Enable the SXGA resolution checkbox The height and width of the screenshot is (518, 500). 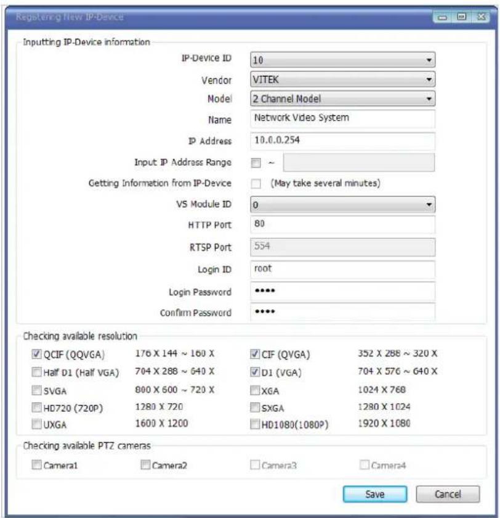(254, 408)
